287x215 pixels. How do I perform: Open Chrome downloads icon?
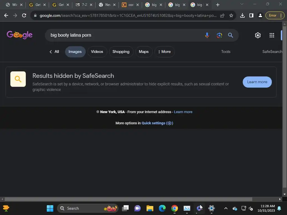point(242,16)
